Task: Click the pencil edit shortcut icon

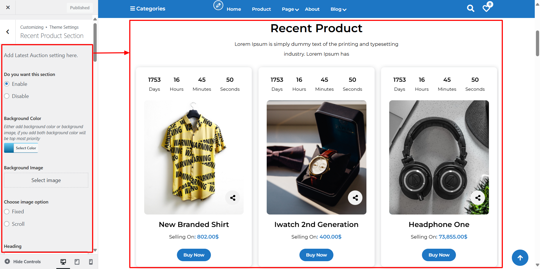Action: click(218, 5)
